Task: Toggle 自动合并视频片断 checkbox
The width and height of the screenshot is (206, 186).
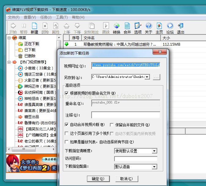Action: (x=67, y=125)
